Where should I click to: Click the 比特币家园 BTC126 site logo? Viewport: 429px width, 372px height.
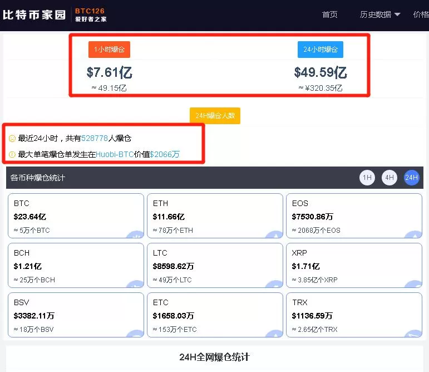(55, 15)
